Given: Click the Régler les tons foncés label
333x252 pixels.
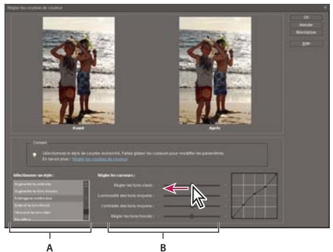Looking at the screenshot, I should pos(132,216).
